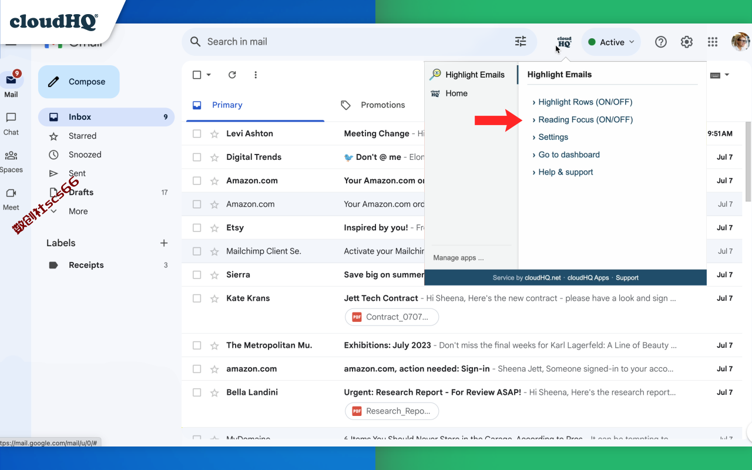Star the Etsy email
Image resolution: width=752 pixels, height=470 pixels.
click(x=214, y=227)
